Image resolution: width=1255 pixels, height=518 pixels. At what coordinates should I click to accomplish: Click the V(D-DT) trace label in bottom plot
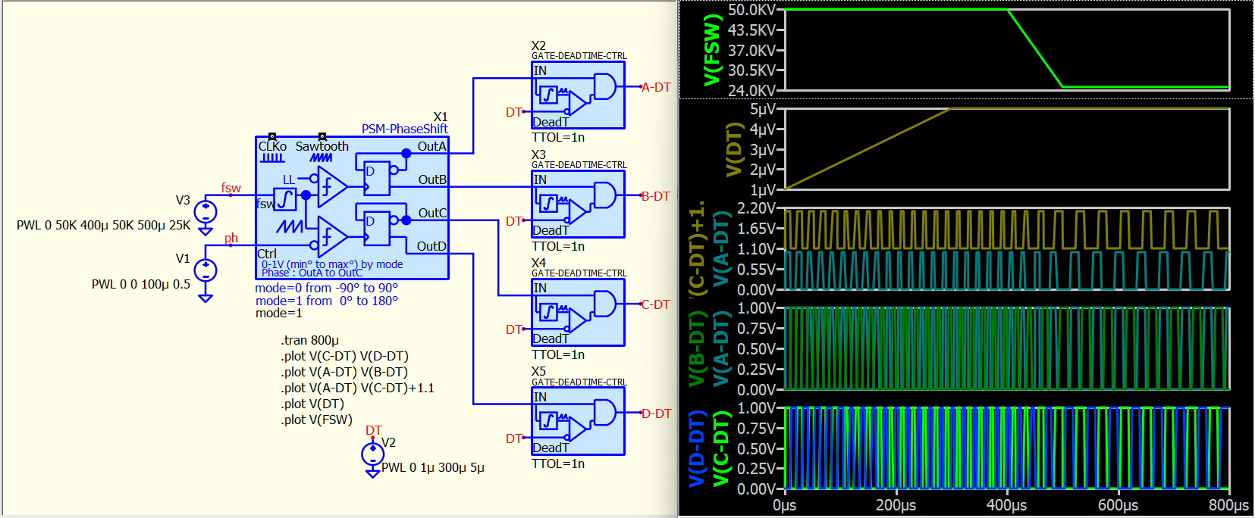click(x=697, y=448)
